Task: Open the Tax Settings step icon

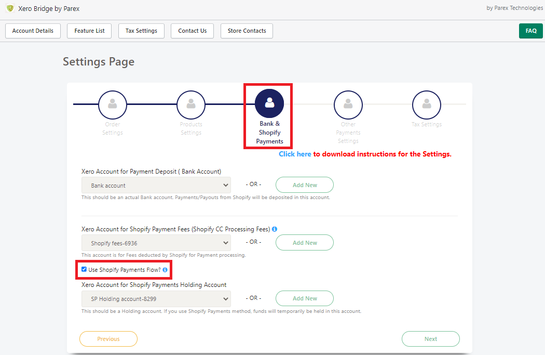Action: [x=426, y=104]
